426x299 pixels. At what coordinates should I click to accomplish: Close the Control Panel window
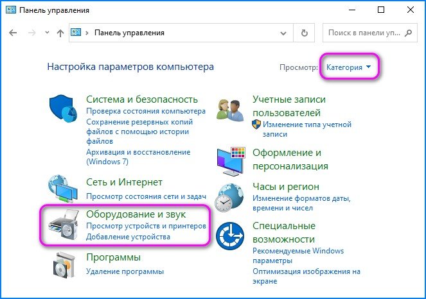[410, 10]
